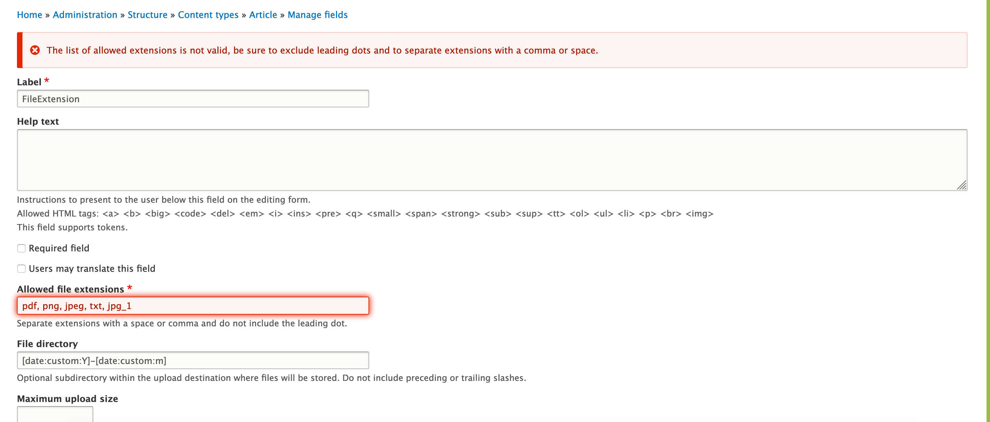
Task: Go to Content types
Action: (208, 15)
